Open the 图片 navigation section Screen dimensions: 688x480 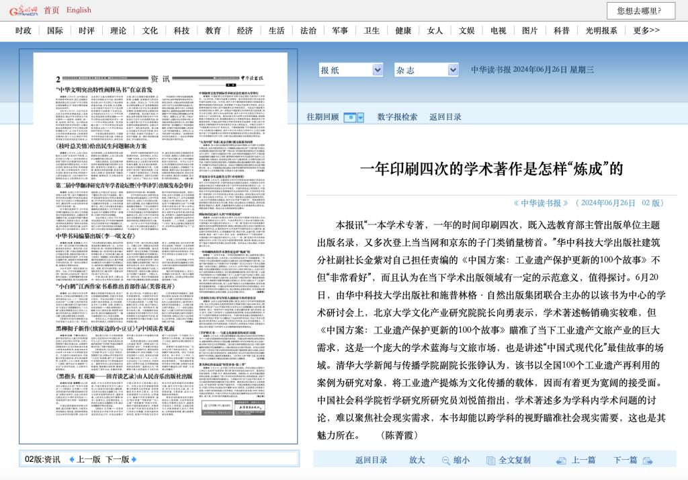(530, 31)
